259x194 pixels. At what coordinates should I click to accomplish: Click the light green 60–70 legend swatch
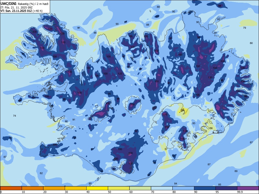[140, 188]
